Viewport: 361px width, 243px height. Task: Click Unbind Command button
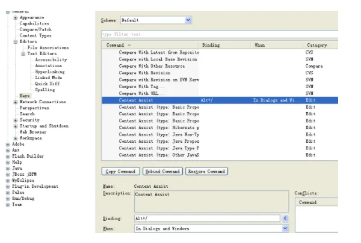(162, 172)
